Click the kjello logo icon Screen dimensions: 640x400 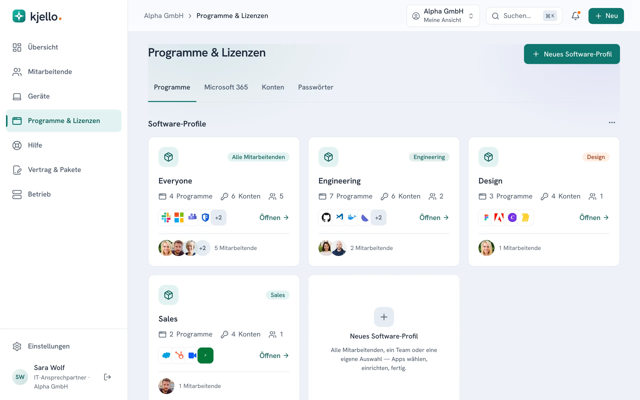click(x=19, y=16)
